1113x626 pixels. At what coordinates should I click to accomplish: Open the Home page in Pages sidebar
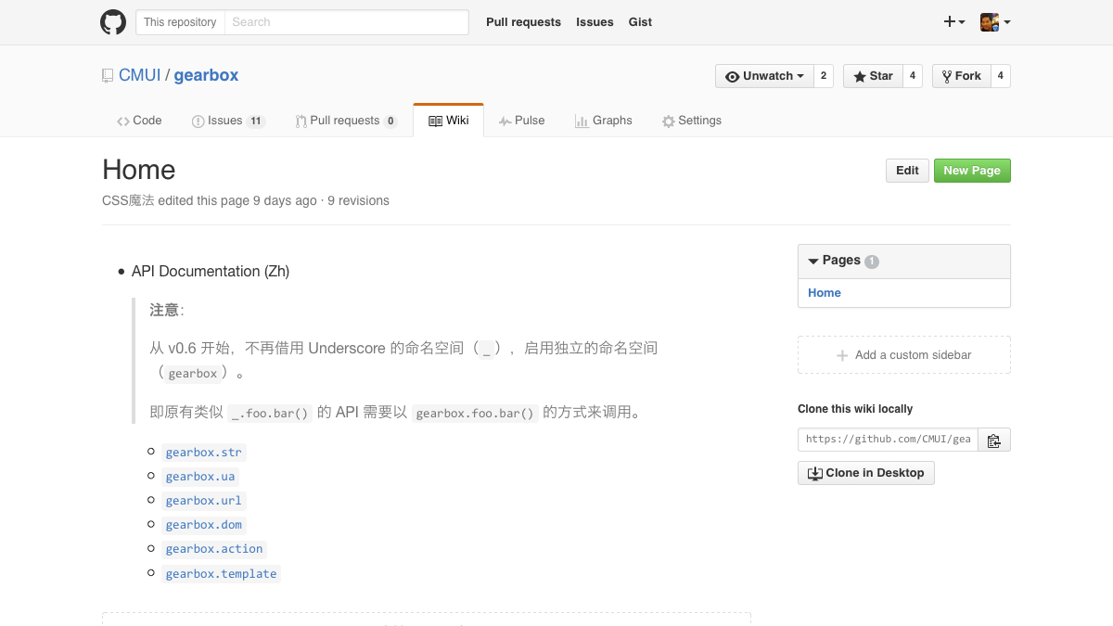[x=825, y=293]
